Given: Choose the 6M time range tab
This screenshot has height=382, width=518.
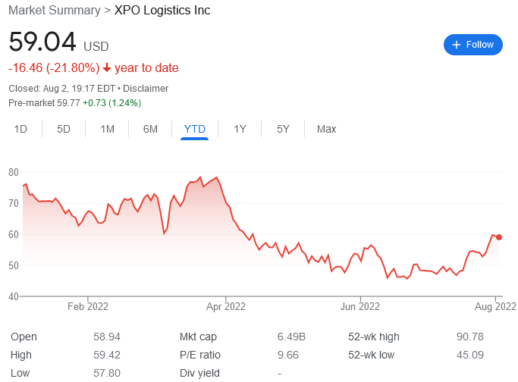Looking at the screenshot, I should click(x=150, y=129).
